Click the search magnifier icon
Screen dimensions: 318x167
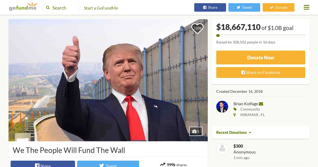click(x=48, y=8)
